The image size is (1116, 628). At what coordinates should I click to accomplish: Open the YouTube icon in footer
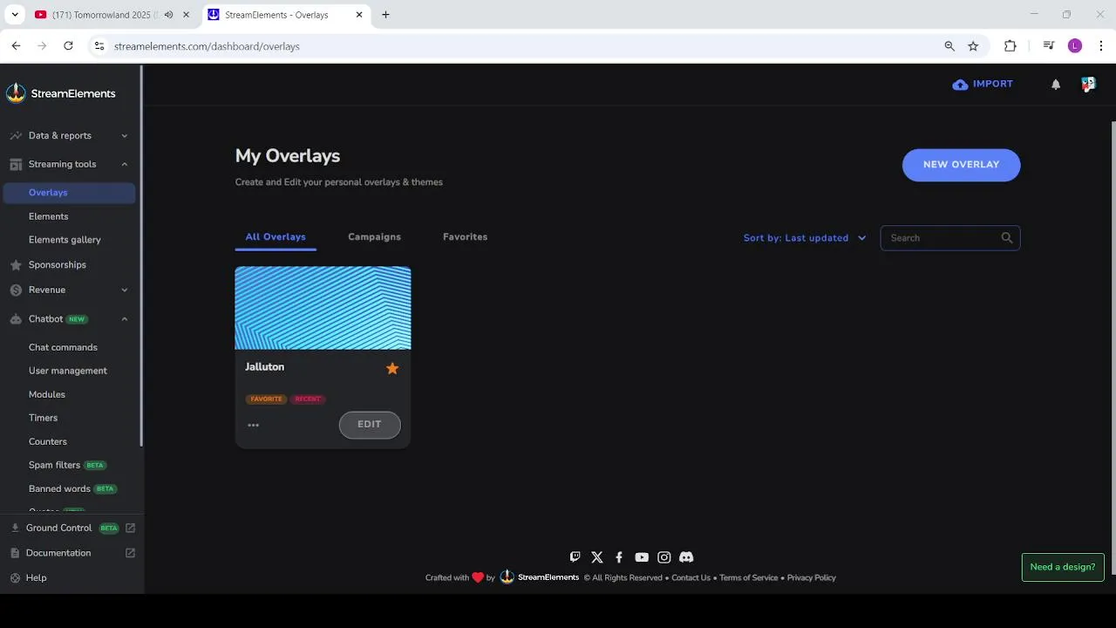[642, 556]
